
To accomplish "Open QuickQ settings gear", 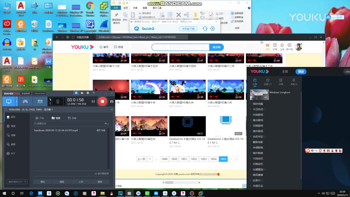I will coord(212,29).
